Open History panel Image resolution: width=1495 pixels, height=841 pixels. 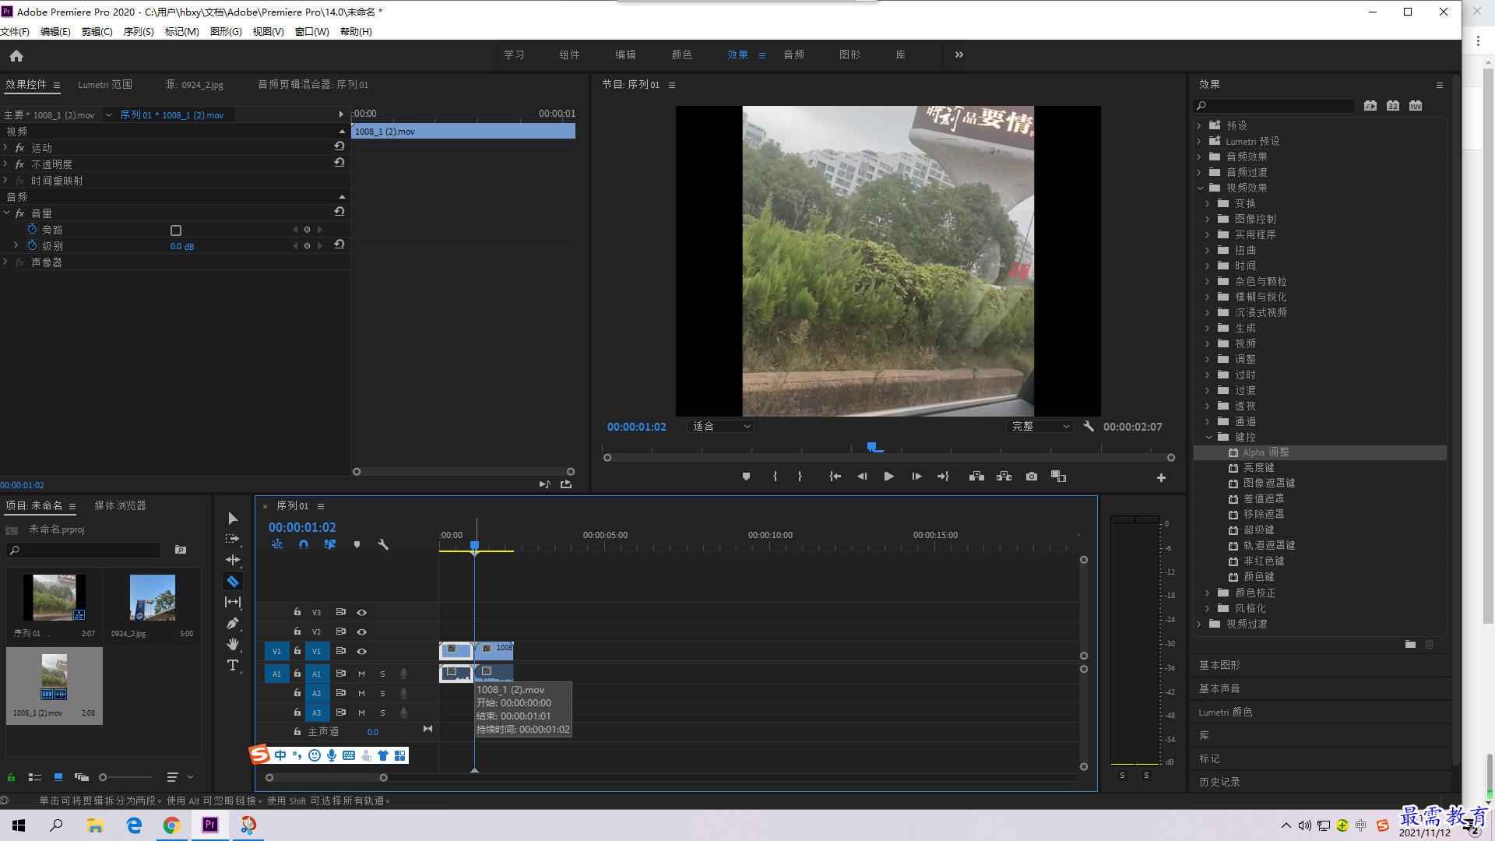pos(1219,783)
